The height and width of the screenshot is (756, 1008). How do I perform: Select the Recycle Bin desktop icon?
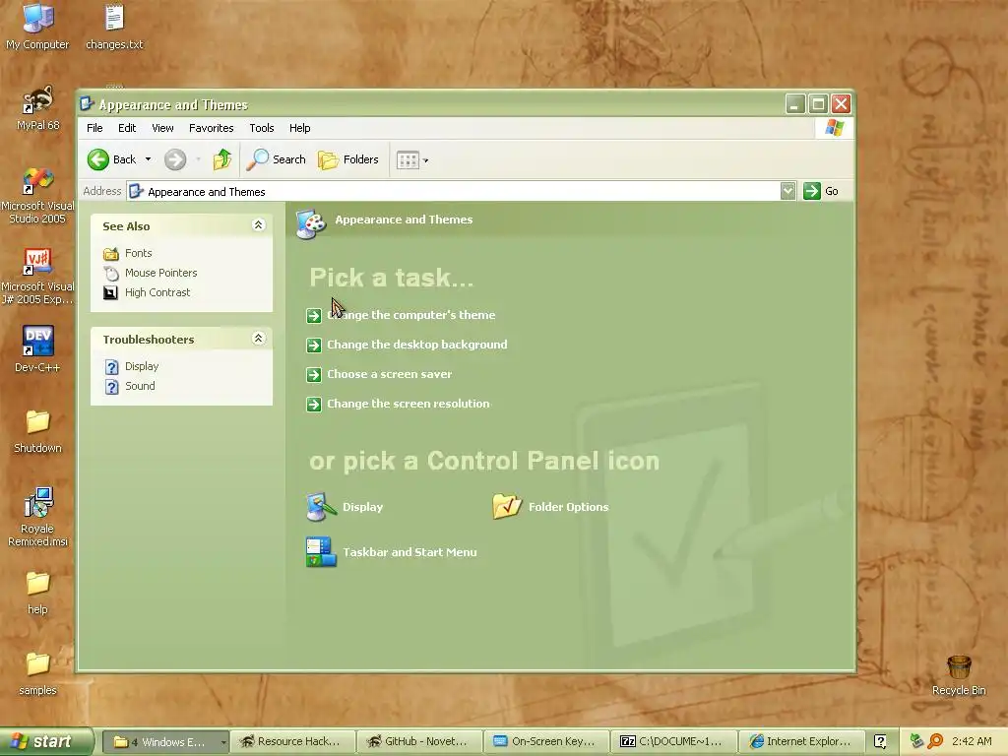coord(959,675)
